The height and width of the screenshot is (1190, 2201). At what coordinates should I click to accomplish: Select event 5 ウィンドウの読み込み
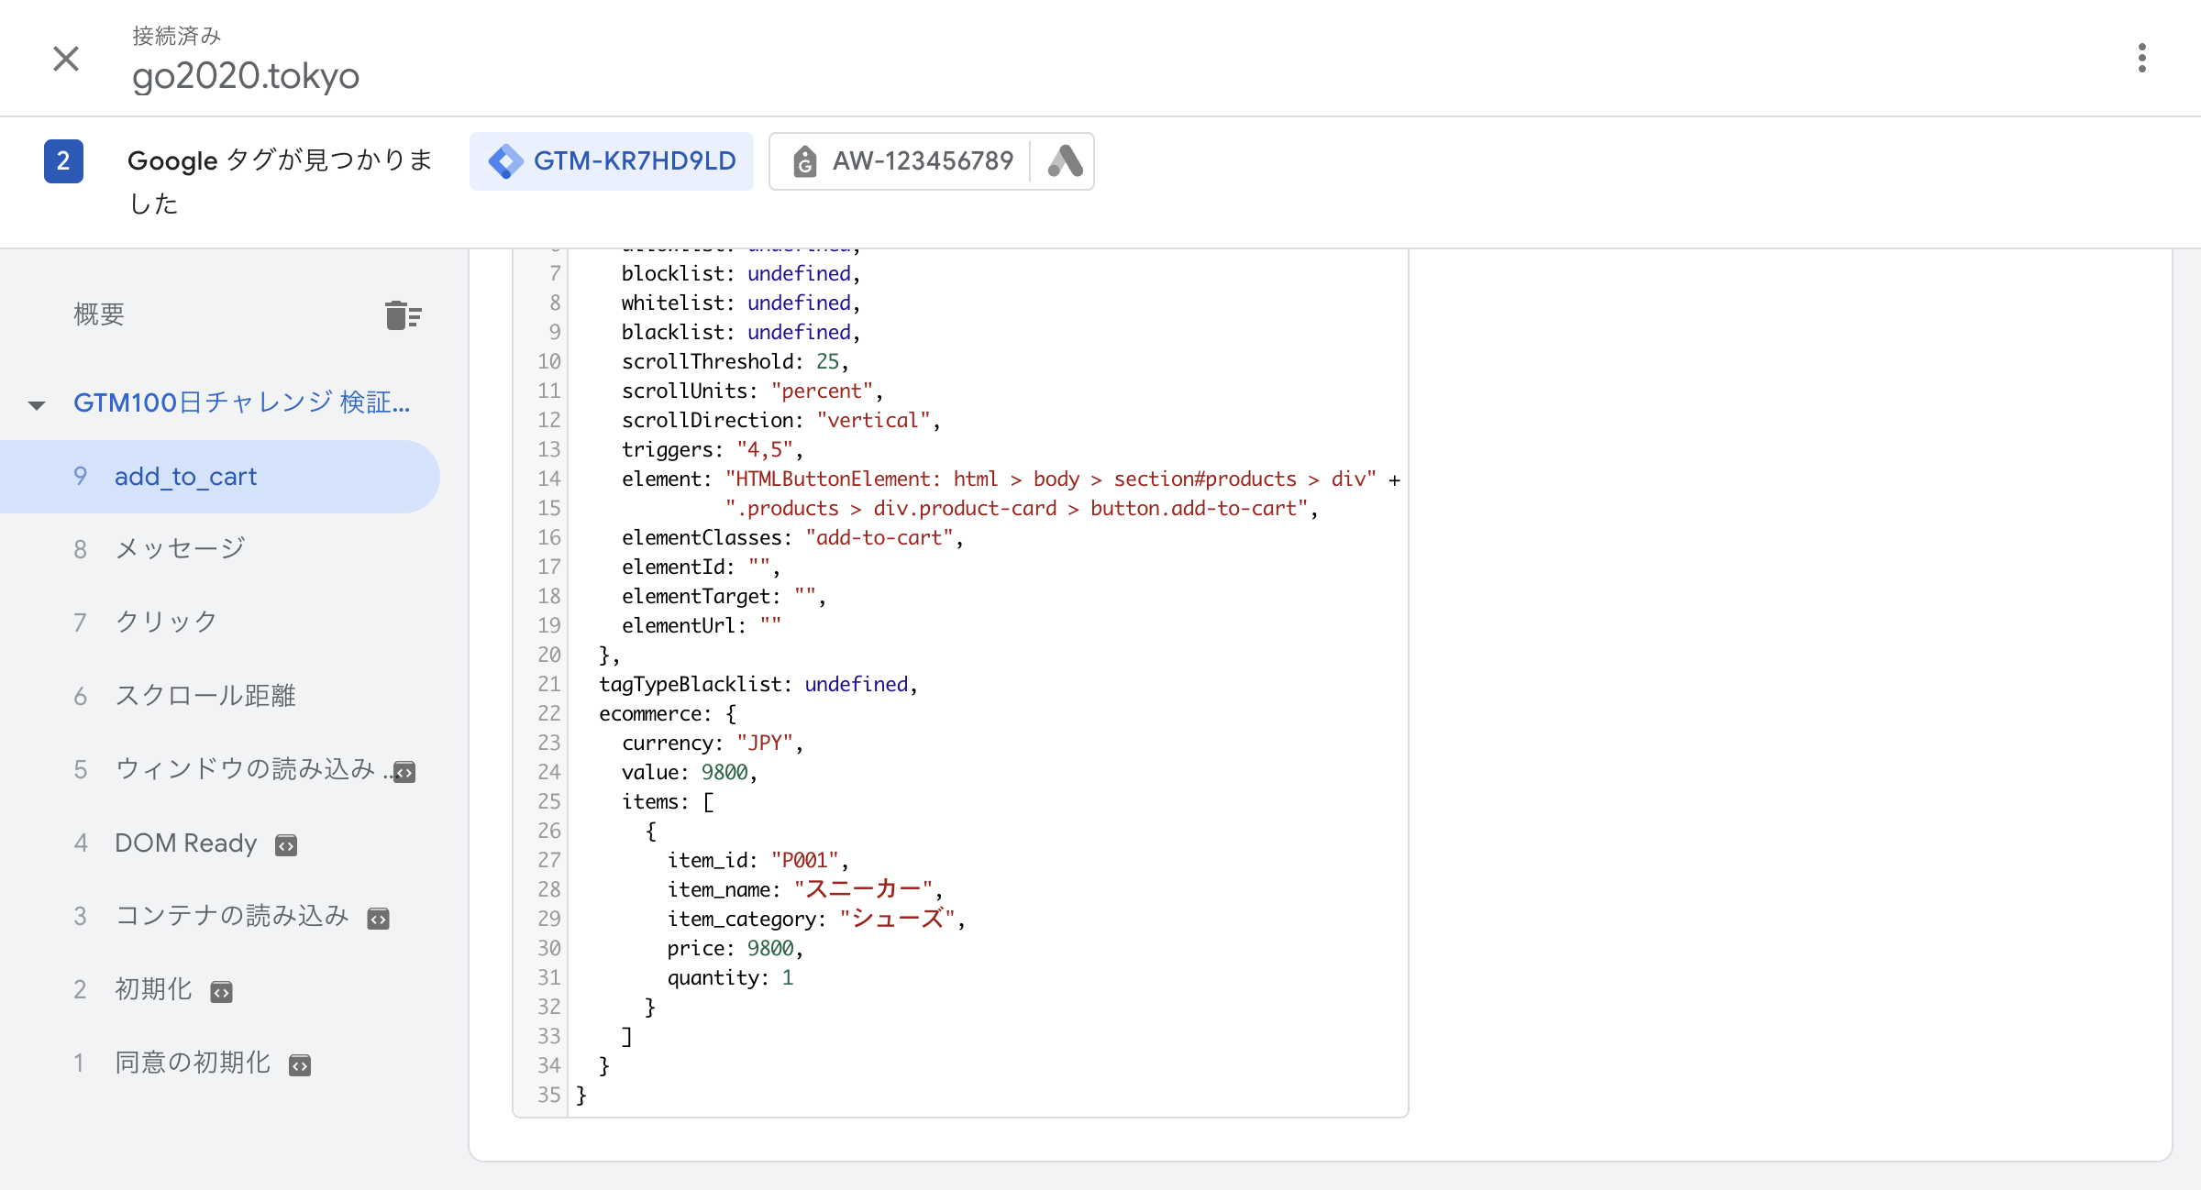coord(220,769)
